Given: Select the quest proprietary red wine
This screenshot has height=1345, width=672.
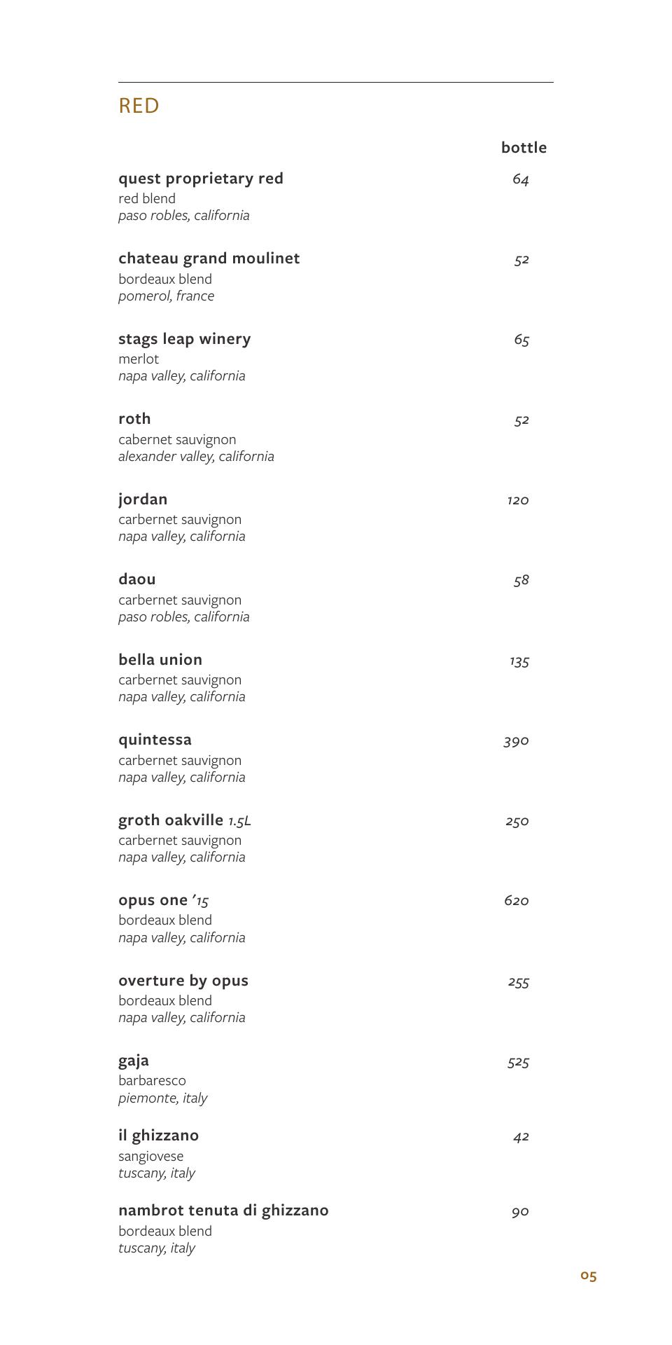Looking at the screenshot, I should tap(201, 179).
